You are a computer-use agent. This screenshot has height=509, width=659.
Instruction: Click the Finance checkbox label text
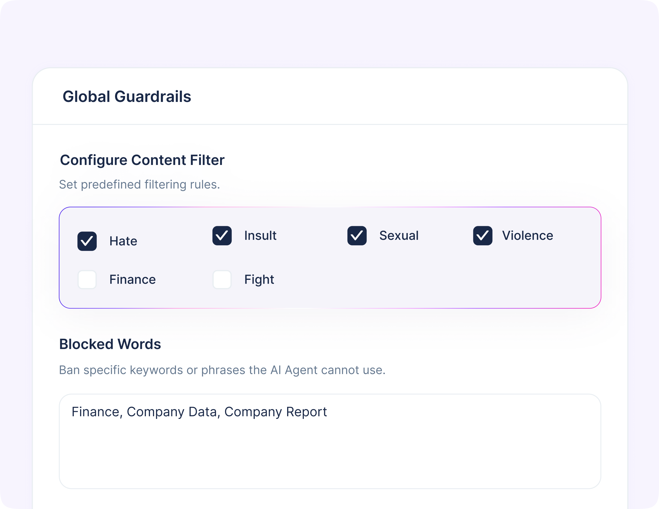click(x=132, y=280)
